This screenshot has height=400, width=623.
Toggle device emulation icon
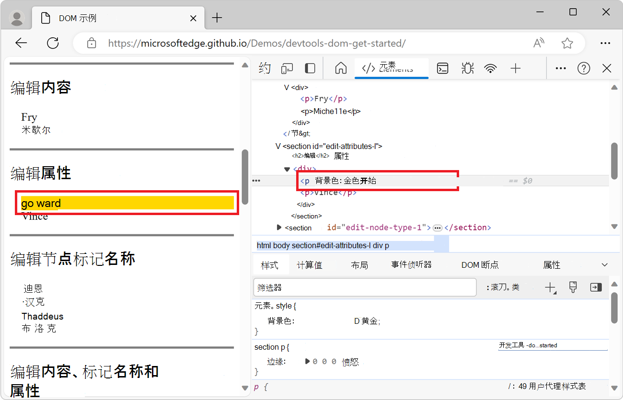tap(287, 69)
